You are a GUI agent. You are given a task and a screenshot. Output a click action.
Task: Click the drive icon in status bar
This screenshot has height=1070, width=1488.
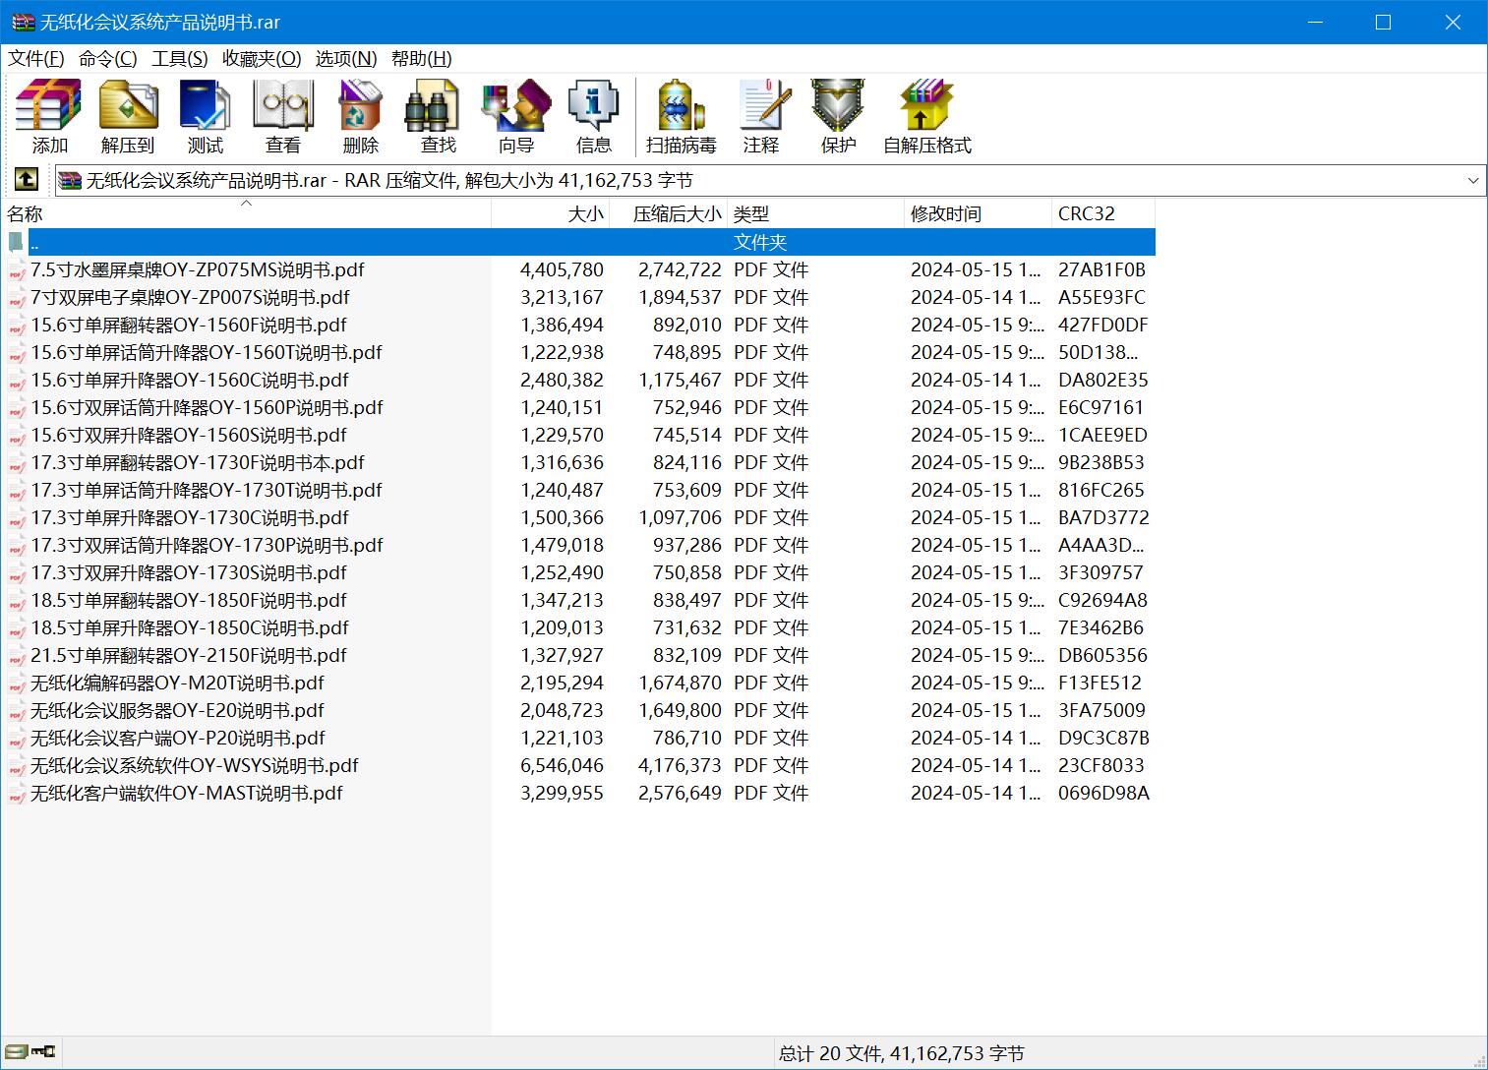tap(16, 1052)
